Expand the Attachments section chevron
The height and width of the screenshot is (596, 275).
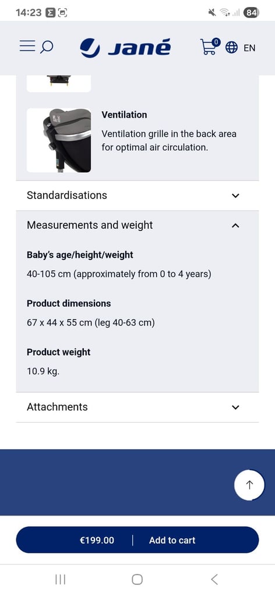point(235,407)
